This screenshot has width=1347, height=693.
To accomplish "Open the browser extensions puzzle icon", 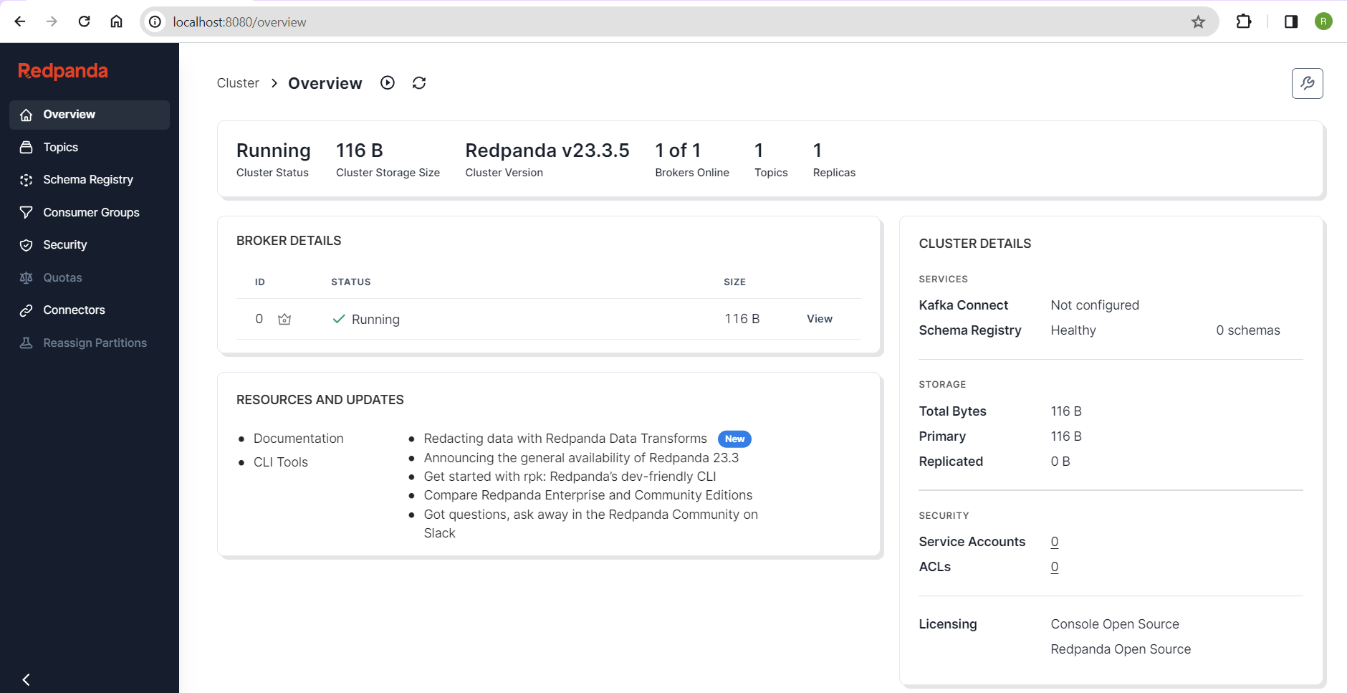I will (x=1244, y=21).
